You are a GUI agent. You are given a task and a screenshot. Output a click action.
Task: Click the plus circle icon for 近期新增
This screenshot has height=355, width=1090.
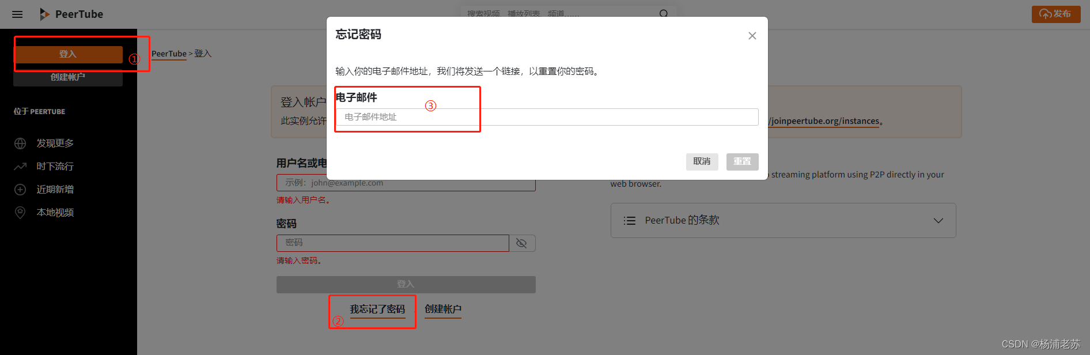click(20, 190)
